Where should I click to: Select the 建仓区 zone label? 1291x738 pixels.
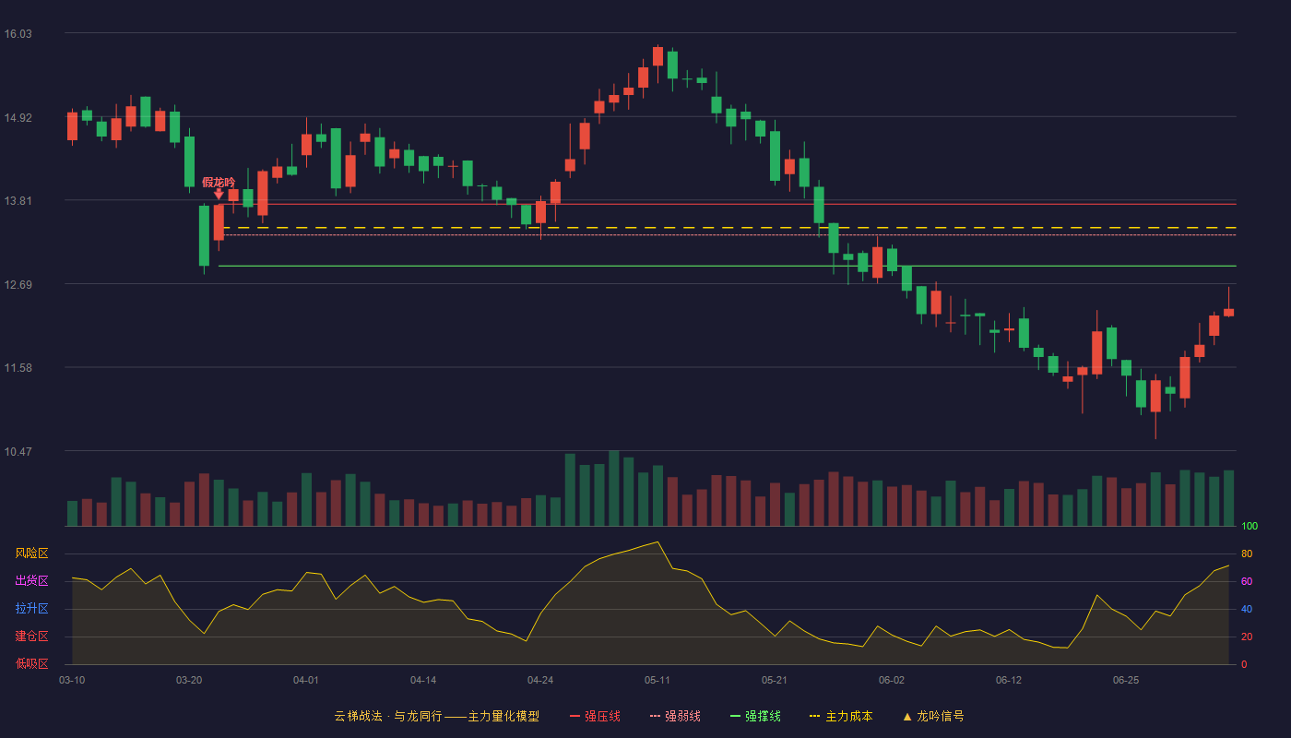(31, 637)
